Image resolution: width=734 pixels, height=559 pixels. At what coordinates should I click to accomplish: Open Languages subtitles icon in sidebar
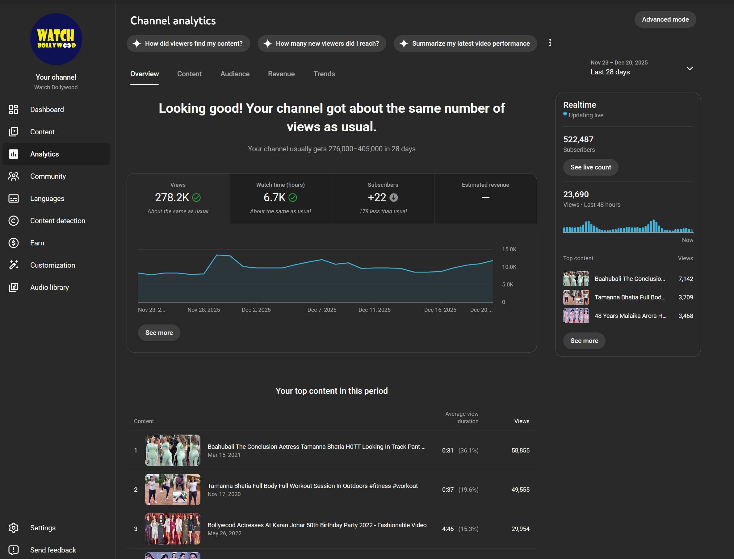(13, 199)
